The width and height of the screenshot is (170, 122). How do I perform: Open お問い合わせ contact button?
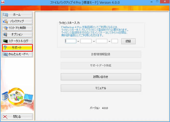pos(101,77)
